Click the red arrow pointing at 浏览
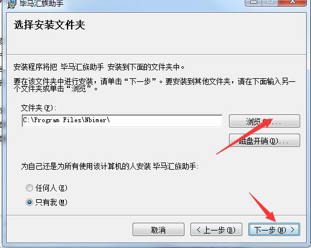This screenshot has height=248, width=311. tap(244, 137)
